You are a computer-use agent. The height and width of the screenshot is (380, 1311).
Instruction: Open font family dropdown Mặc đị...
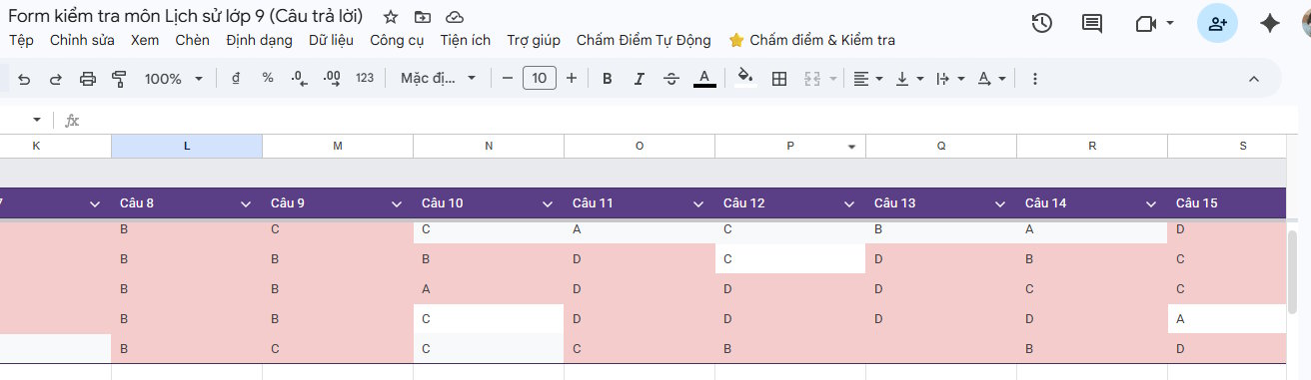(439, 78)
